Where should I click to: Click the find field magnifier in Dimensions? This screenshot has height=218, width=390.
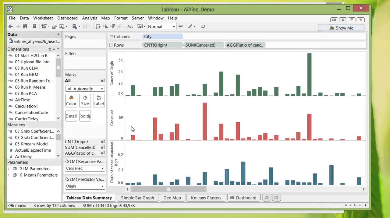(54, 49)
